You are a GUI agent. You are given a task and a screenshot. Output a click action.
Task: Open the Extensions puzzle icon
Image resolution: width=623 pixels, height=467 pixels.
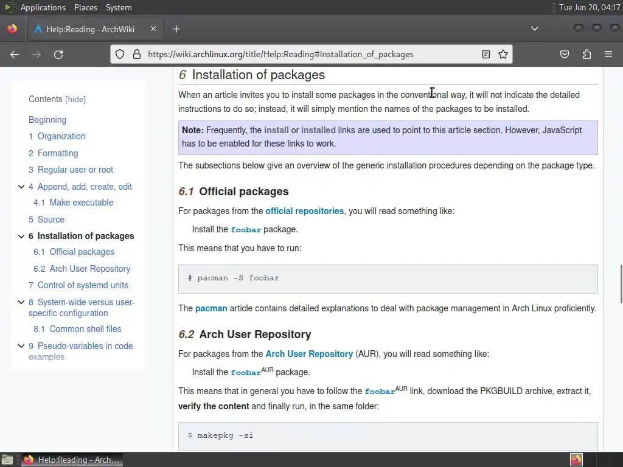click(x=586, y=54)
